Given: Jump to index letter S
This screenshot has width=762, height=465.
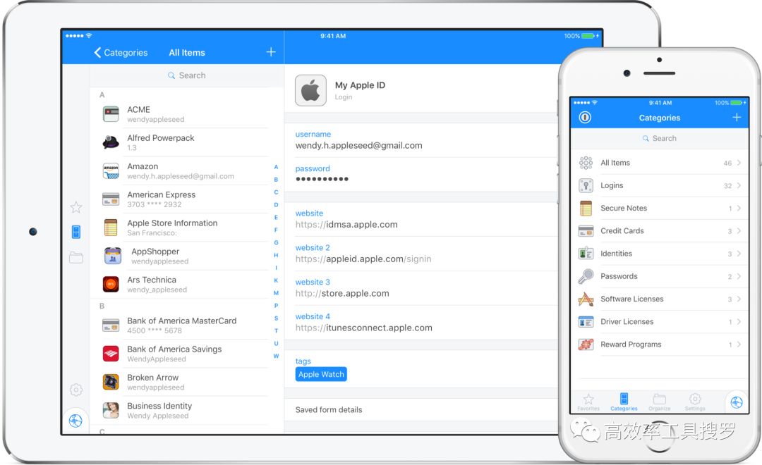Looking at the screenshot, I should pyautogui.click(x=276, y=318).
